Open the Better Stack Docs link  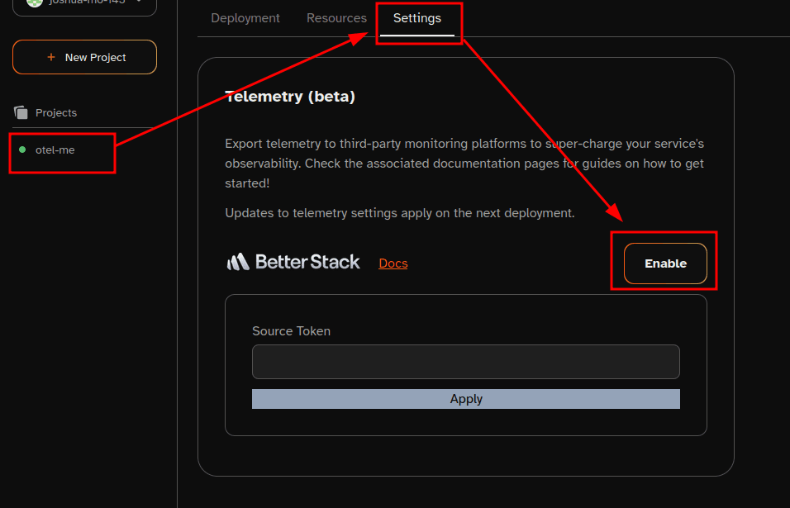coord(393,263)
